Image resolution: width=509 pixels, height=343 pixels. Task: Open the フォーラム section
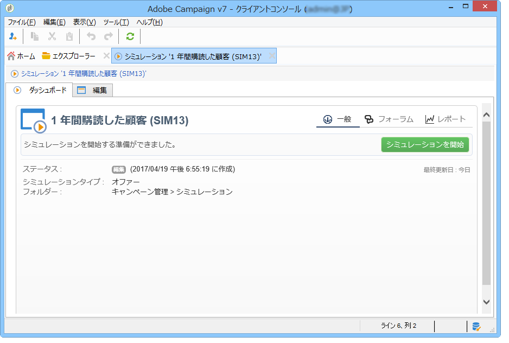point(389,119)
